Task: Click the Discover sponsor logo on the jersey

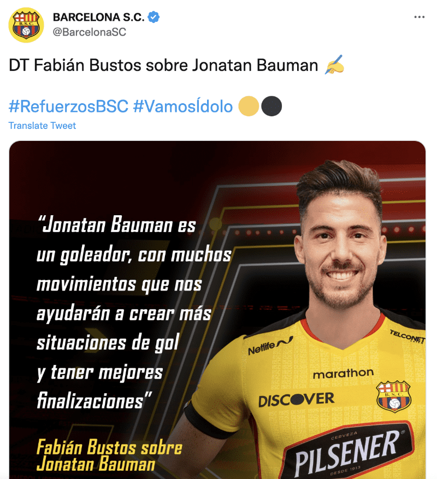Action: pyautogui.click(x=296, y=399)
